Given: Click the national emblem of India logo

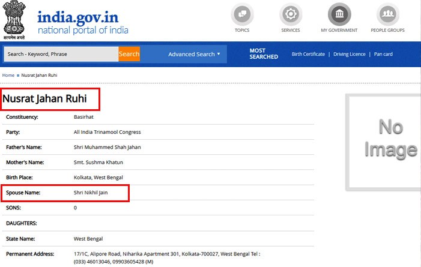Looking at the screenshot, I should click(14, 20).
